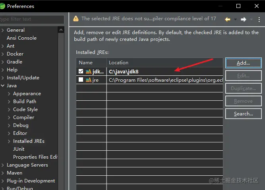Select Installed JREs in the tree
The image size is (265, 190).
[29, 141]
